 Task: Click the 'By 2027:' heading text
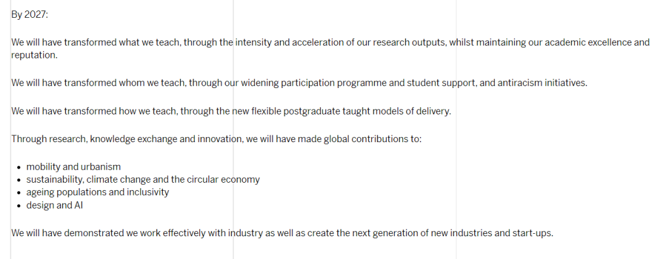pos(30,14)
